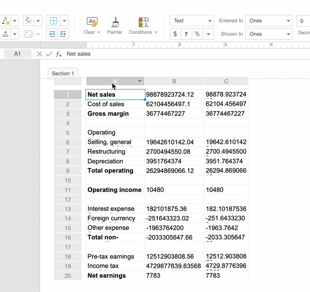
Task: Click the Net earnings cell
Action: [x=115, y=276]
